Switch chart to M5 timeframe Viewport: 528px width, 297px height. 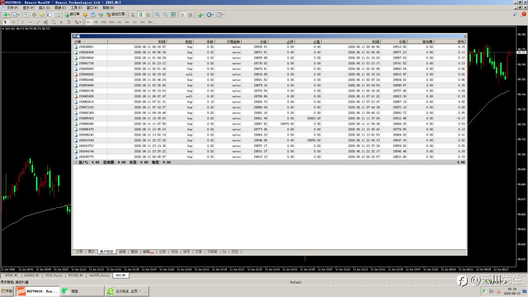(x=96, y=22)
